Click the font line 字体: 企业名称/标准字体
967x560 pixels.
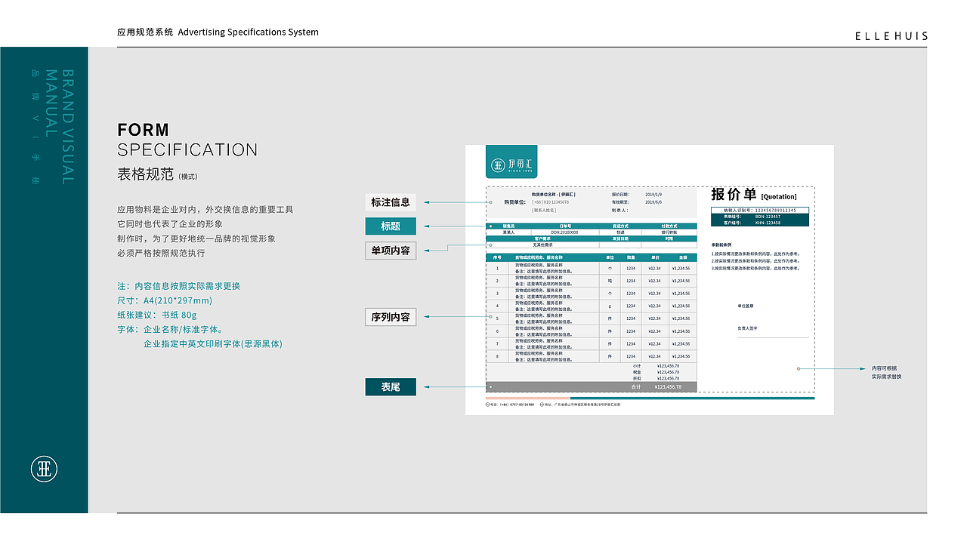(170, 330)
